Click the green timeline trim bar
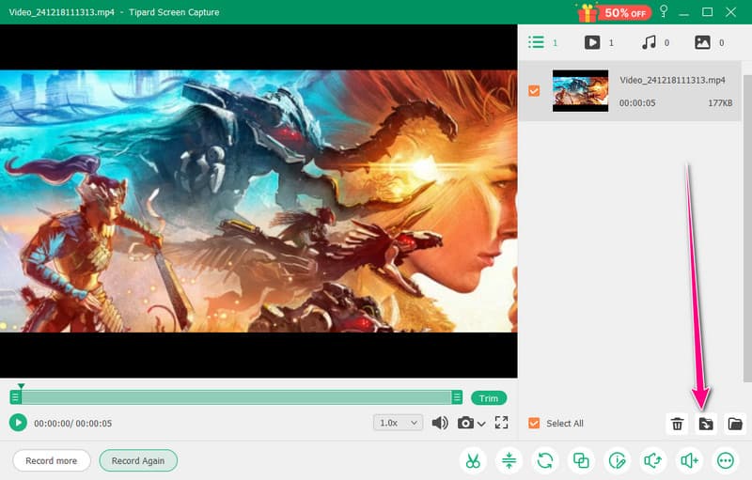Viewport: 752px width, 480px height. click(236, 397)
